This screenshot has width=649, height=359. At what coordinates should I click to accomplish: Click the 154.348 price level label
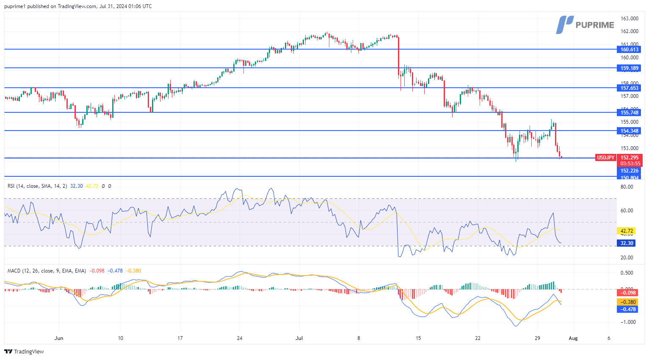point(630,131)
